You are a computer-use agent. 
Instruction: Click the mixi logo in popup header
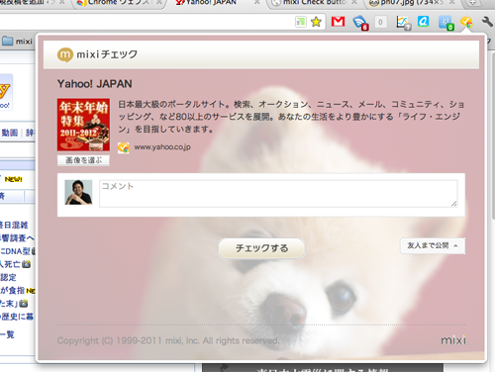pyautogui.click(x=65, y=54)
